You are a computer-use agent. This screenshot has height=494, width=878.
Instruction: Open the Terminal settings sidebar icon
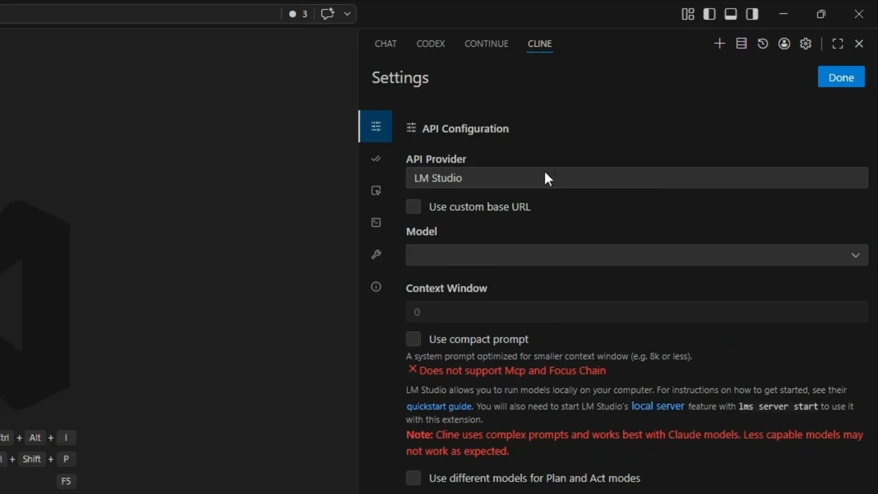click(x=376, y=222)
